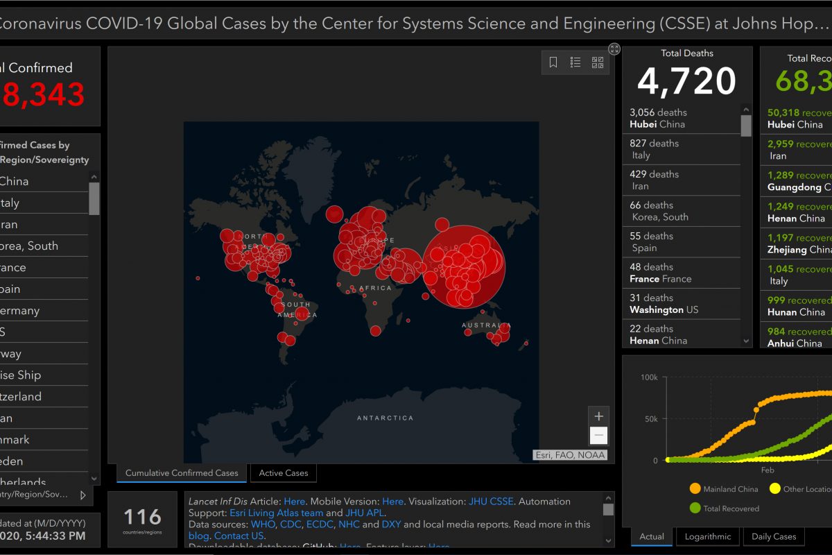The height and width of the screenshot is (555, 832).
Task: Click the down chevron in Total Deaths list
Action: 745,341
